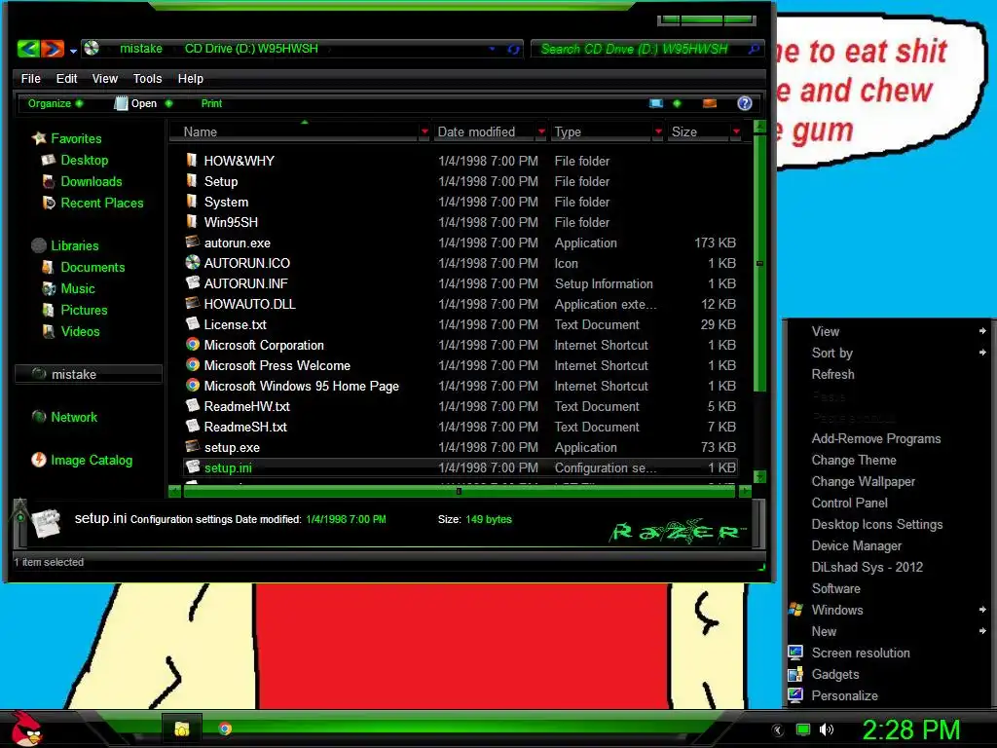The width and height of the screenshot is (997, 748).
Task: Toggle the preview pane icon
Action: [710, 103]
